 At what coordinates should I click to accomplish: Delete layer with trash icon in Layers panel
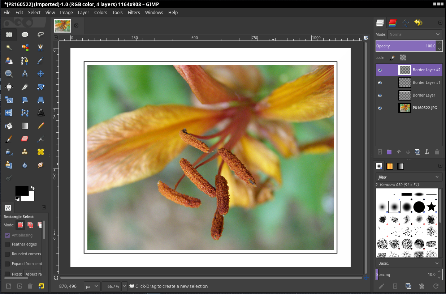(x=437, y=152)
